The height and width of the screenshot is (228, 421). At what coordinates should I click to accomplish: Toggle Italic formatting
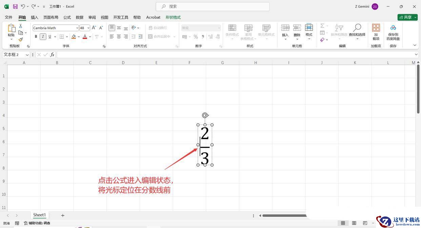pos(43,37)
